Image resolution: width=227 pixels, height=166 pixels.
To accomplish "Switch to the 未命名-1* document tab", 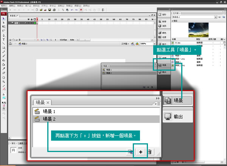I will (14, 16).
